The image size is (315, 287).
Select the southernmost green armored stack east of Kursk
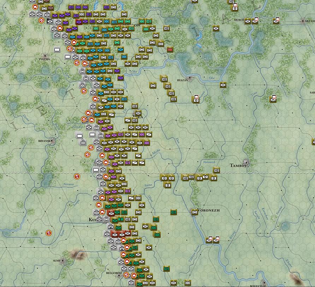157,234
